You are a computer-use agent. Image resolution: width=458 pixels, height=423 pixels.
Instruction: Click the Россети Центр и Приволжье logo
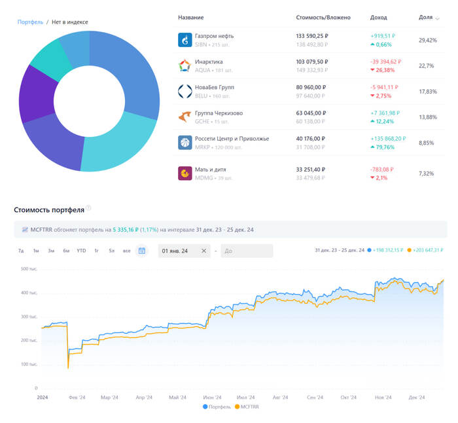[x=185, y=143]
